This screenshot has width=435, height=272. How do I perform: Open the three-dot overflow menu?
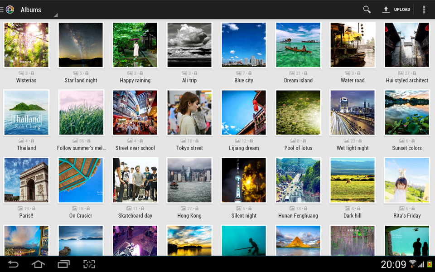point(424,9)
